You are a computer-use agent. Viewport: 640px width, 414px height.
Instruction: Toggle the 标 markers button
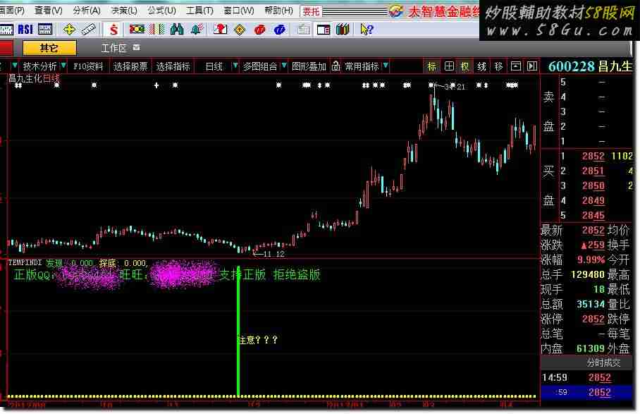[x=432, y=66]
